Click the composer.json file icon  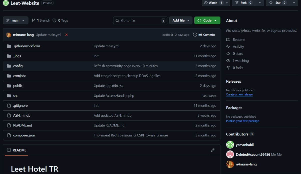(9, 135)
